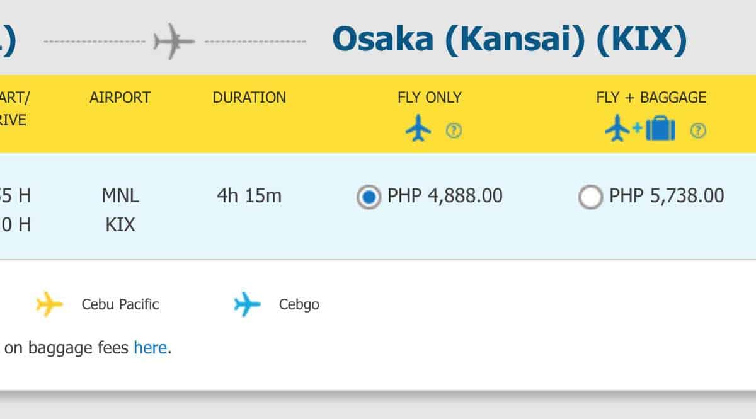Click the yellow Cebu Pacific plane icon
The width and height of the screenshot is (756, 419).
tap(49, 304)
